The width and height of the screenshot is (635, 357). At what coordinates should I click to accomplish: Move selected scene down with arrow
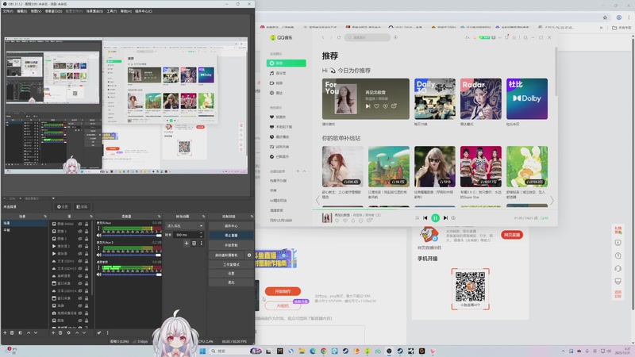tap(36, 332)
